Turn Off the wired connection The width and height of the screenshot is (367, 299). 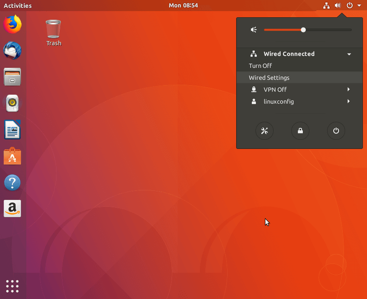pos(300,66)
